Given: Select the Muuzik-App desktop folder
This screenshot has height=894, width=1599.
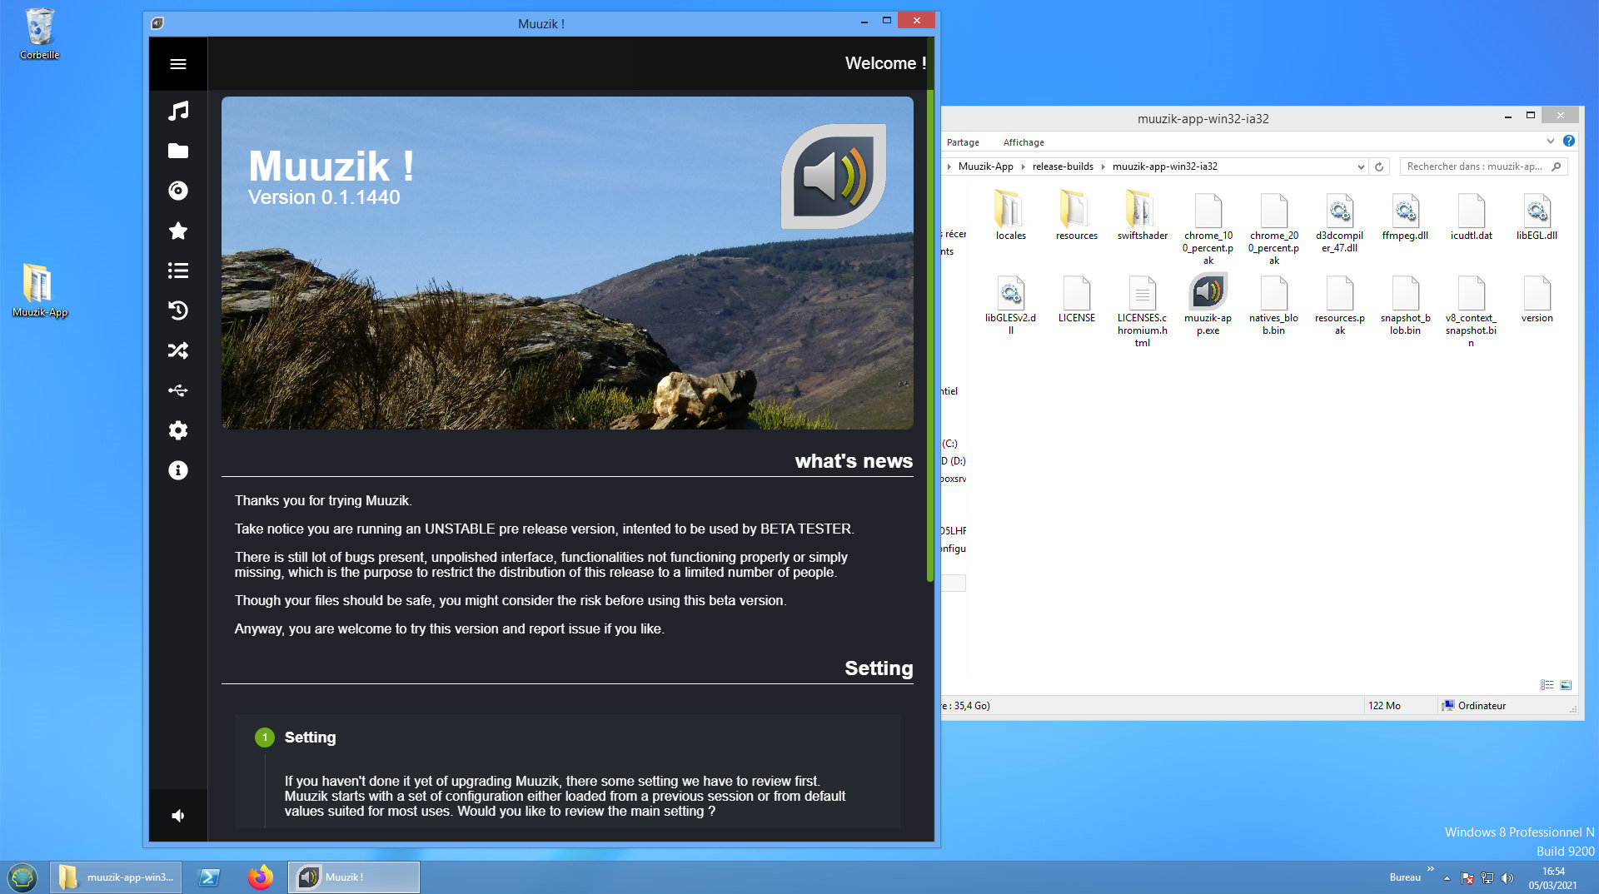Looking at the screenshot, I should point(39,291).
